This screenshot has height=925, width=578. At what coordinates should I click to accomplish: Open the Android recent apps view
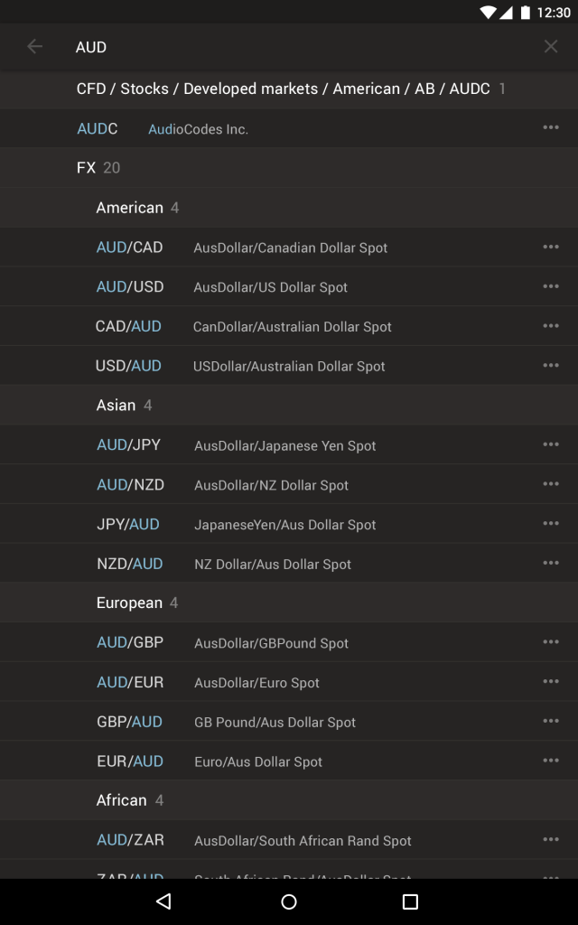point(409,901)
